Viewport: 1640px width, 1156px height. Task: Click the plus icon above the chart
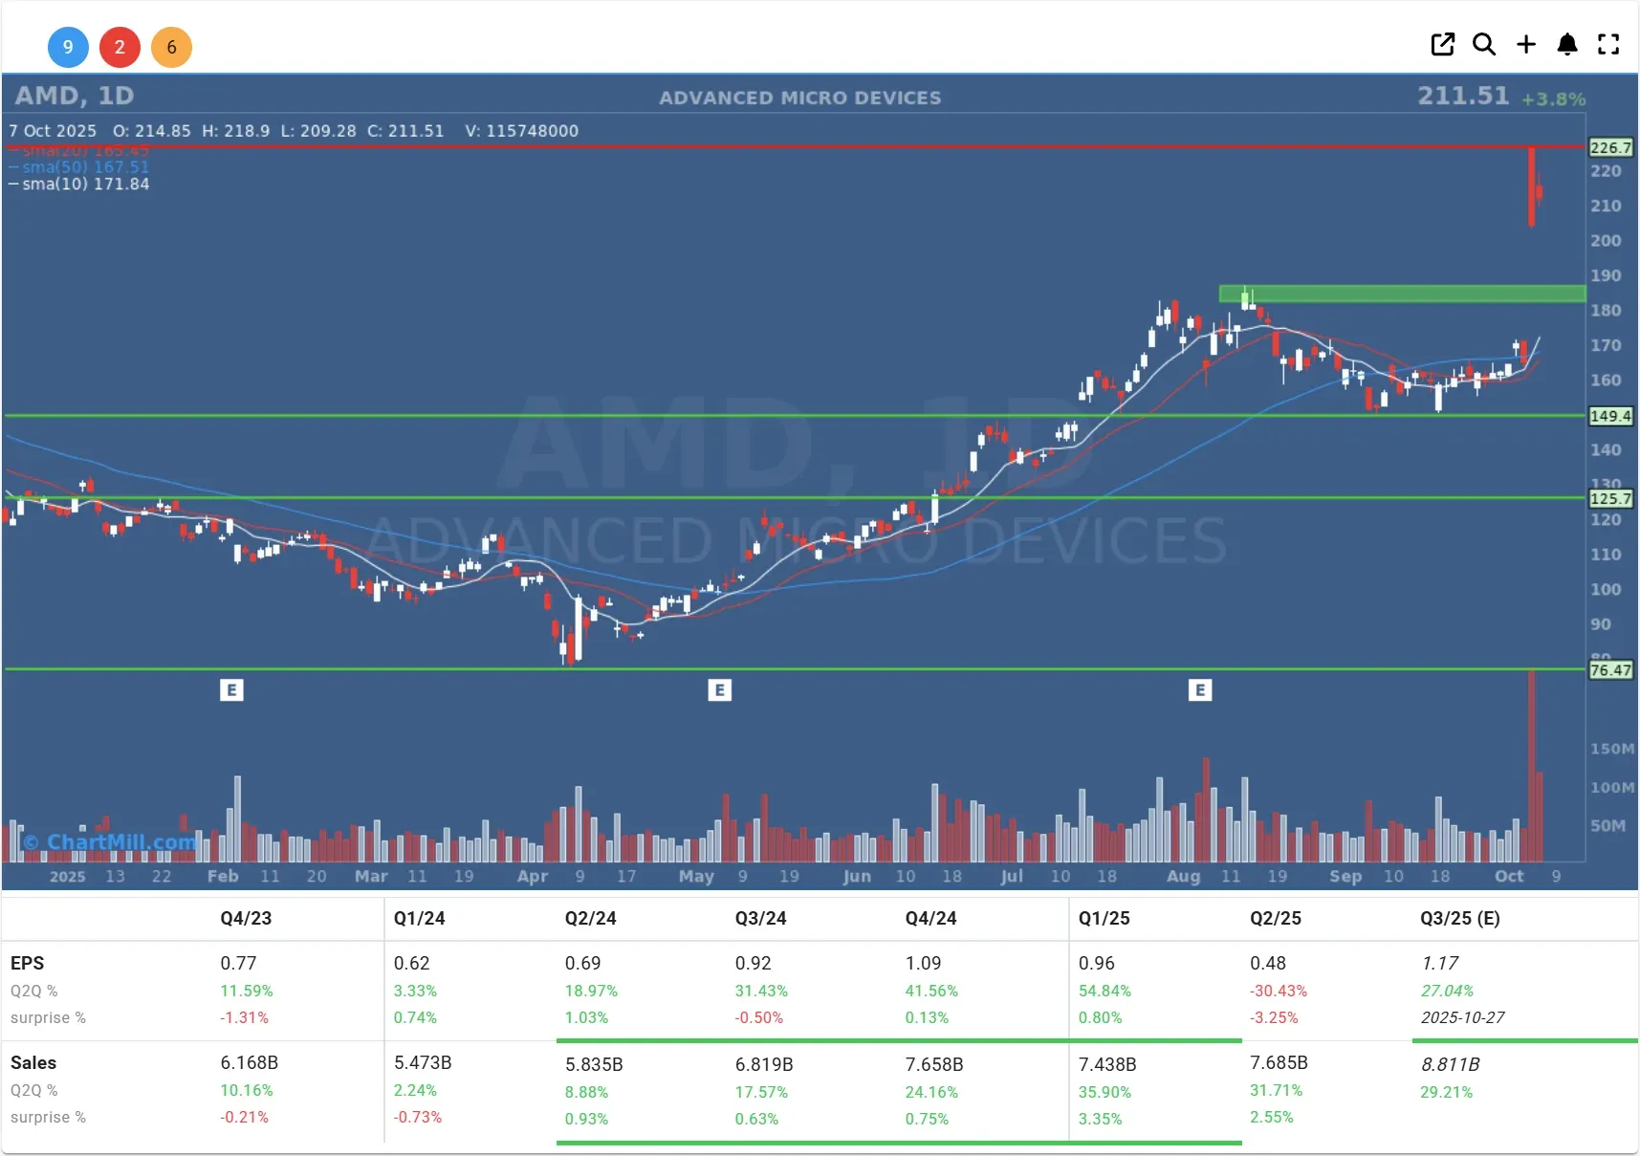(1526, 44)
